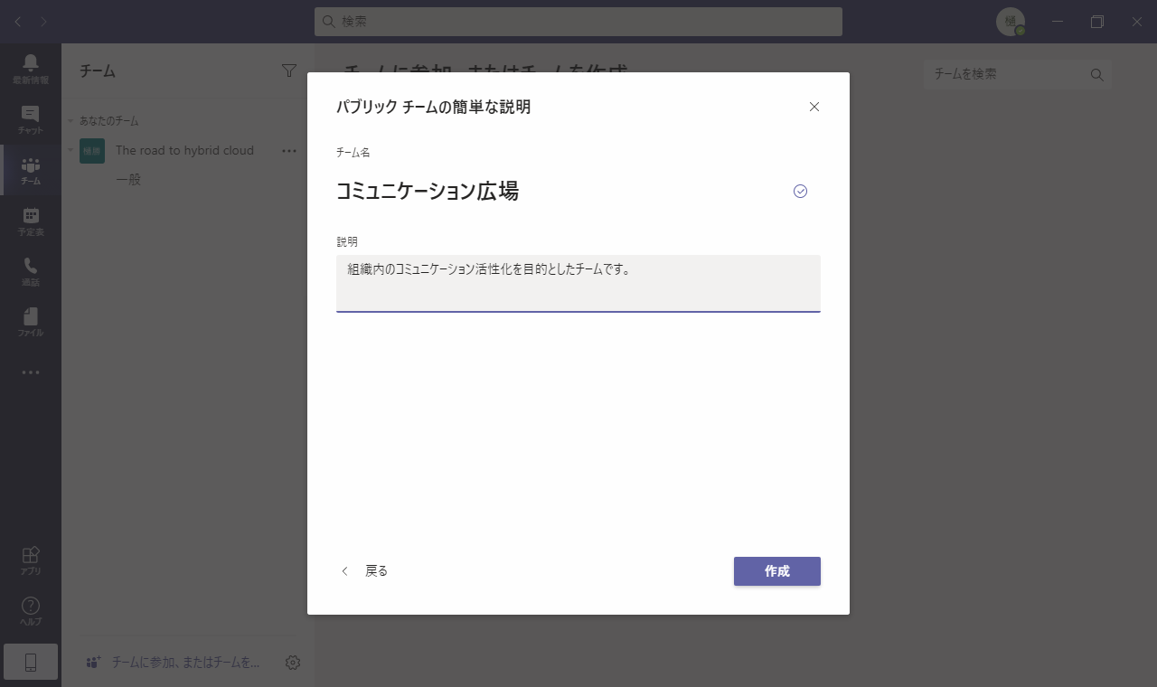Open the Help (ヘルプ) question mark icon
The height and width of the screenshot is (687, 1157).
coord(31,611)
